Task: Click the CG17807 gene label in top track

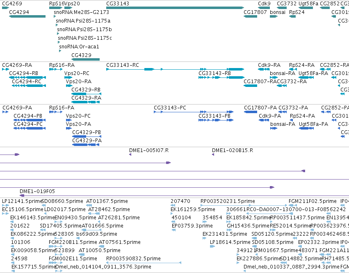Action: pyautogui.click(x=255, y=12)
